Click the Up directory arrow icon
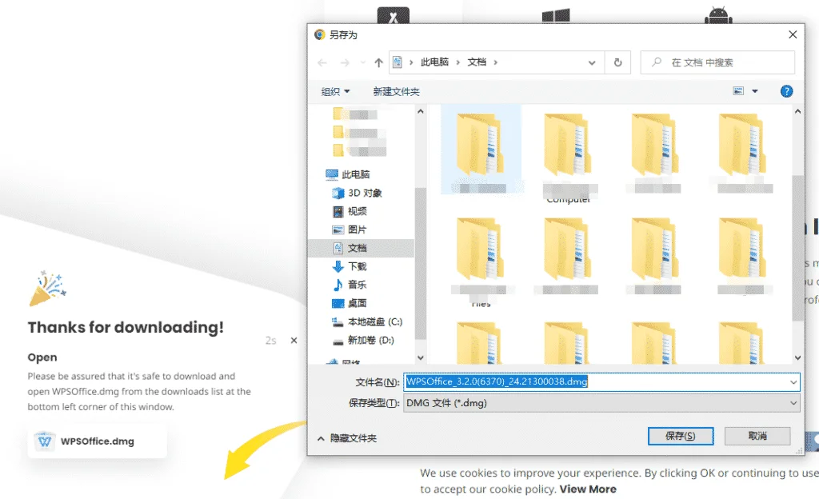This screenshot has width=819, height=499. click(378, 62)
